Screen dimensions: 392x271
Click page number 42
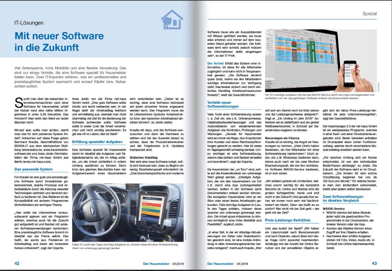(x=17, y=263)
